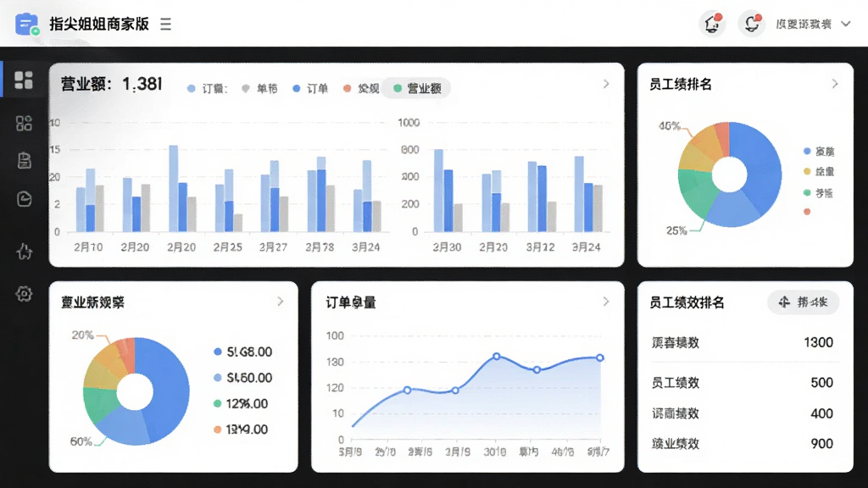Screen dimensions: 868x488
Task: Toggle the green 营业额 legend pill
Action: point(416,88)
